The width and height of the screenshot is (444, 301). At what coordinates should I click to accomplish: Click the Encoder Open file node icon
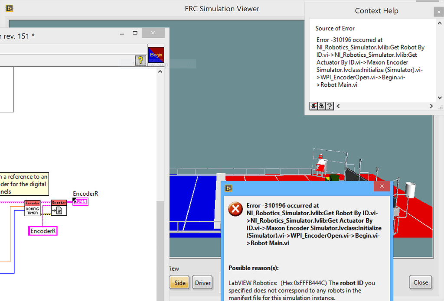coord(59,210)
